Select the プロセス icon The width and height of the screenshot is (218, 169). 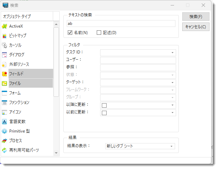point(4,141)
